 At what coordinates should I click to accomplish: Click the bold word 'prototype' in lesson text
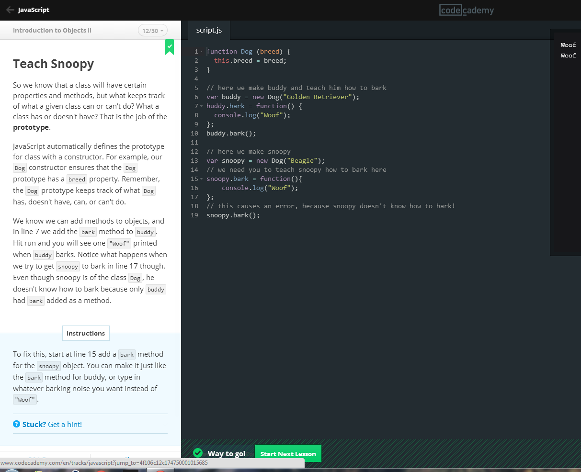31,127
